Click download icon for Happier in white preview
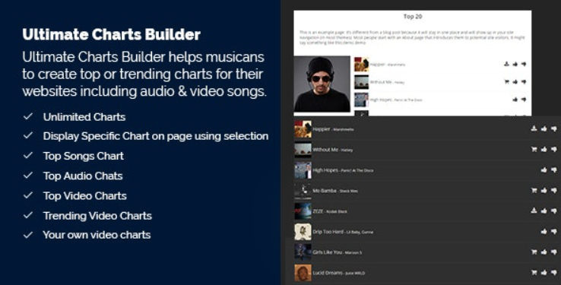561x285 pixels. (x=506, y=64)
